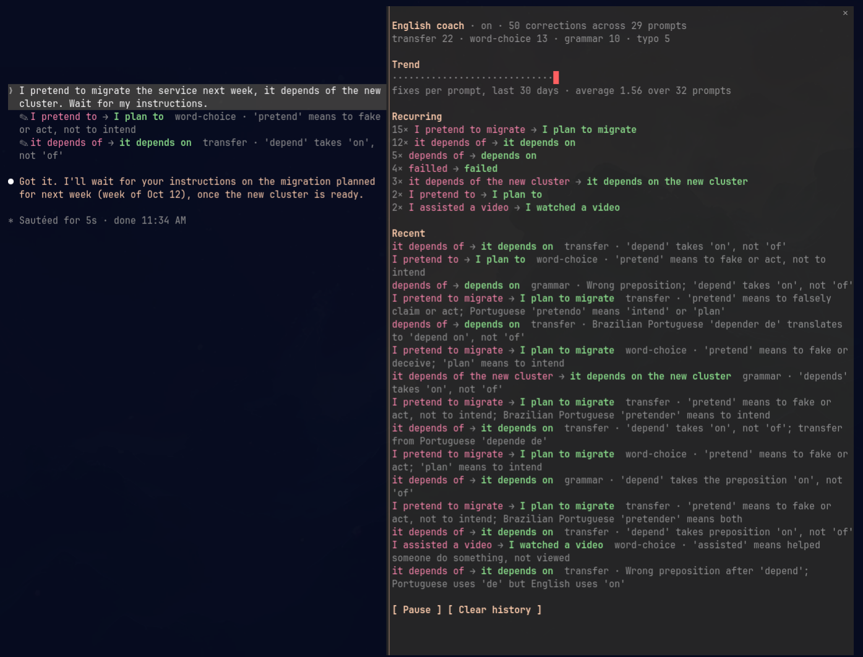Screen dimensions: 863x657
Task: Select the 'English coach' heading
Action: (428, 26)
